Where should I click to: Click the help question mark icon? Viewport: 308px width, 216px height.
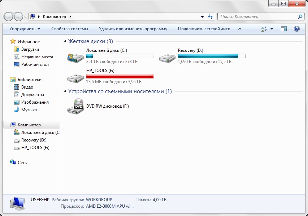click(297, 29)
